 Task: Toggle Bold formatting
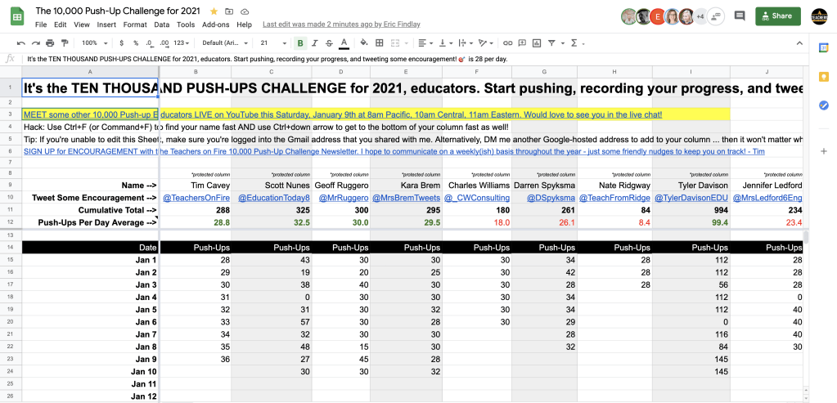[x=300, y=43]
